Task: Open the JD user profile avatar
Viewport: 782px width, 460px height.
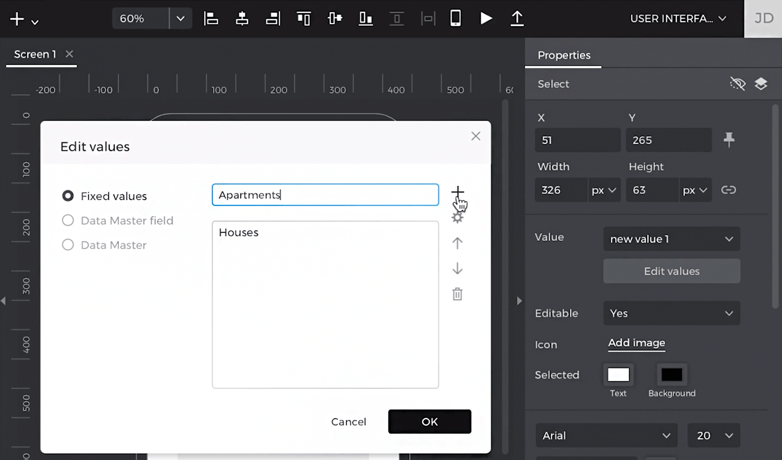Action: pos(763,19)
